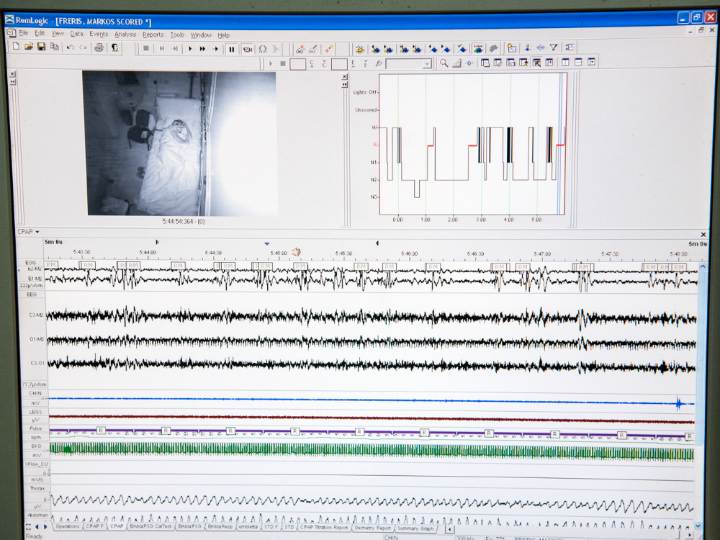This screenshot has width=720, height=540.
Task: Undo the last action
Action: [x=71, y=48]
